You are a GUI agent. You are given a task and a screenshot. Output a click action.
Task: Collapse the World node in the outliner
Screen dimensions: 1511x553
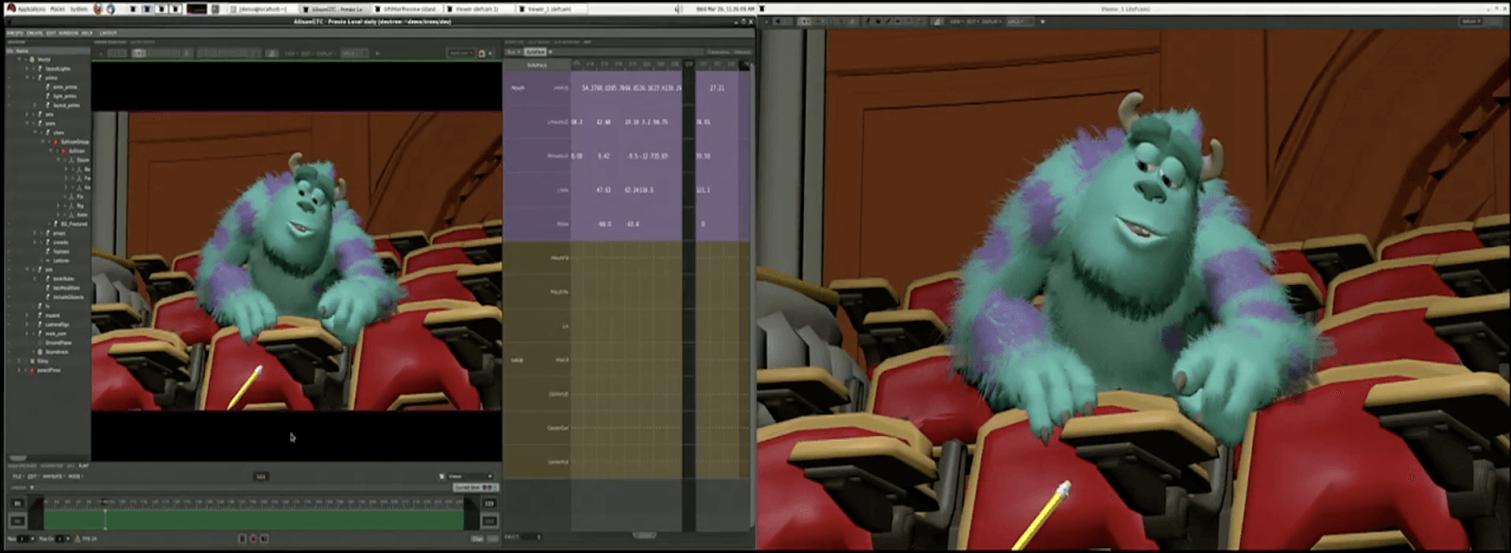(19, 59)
